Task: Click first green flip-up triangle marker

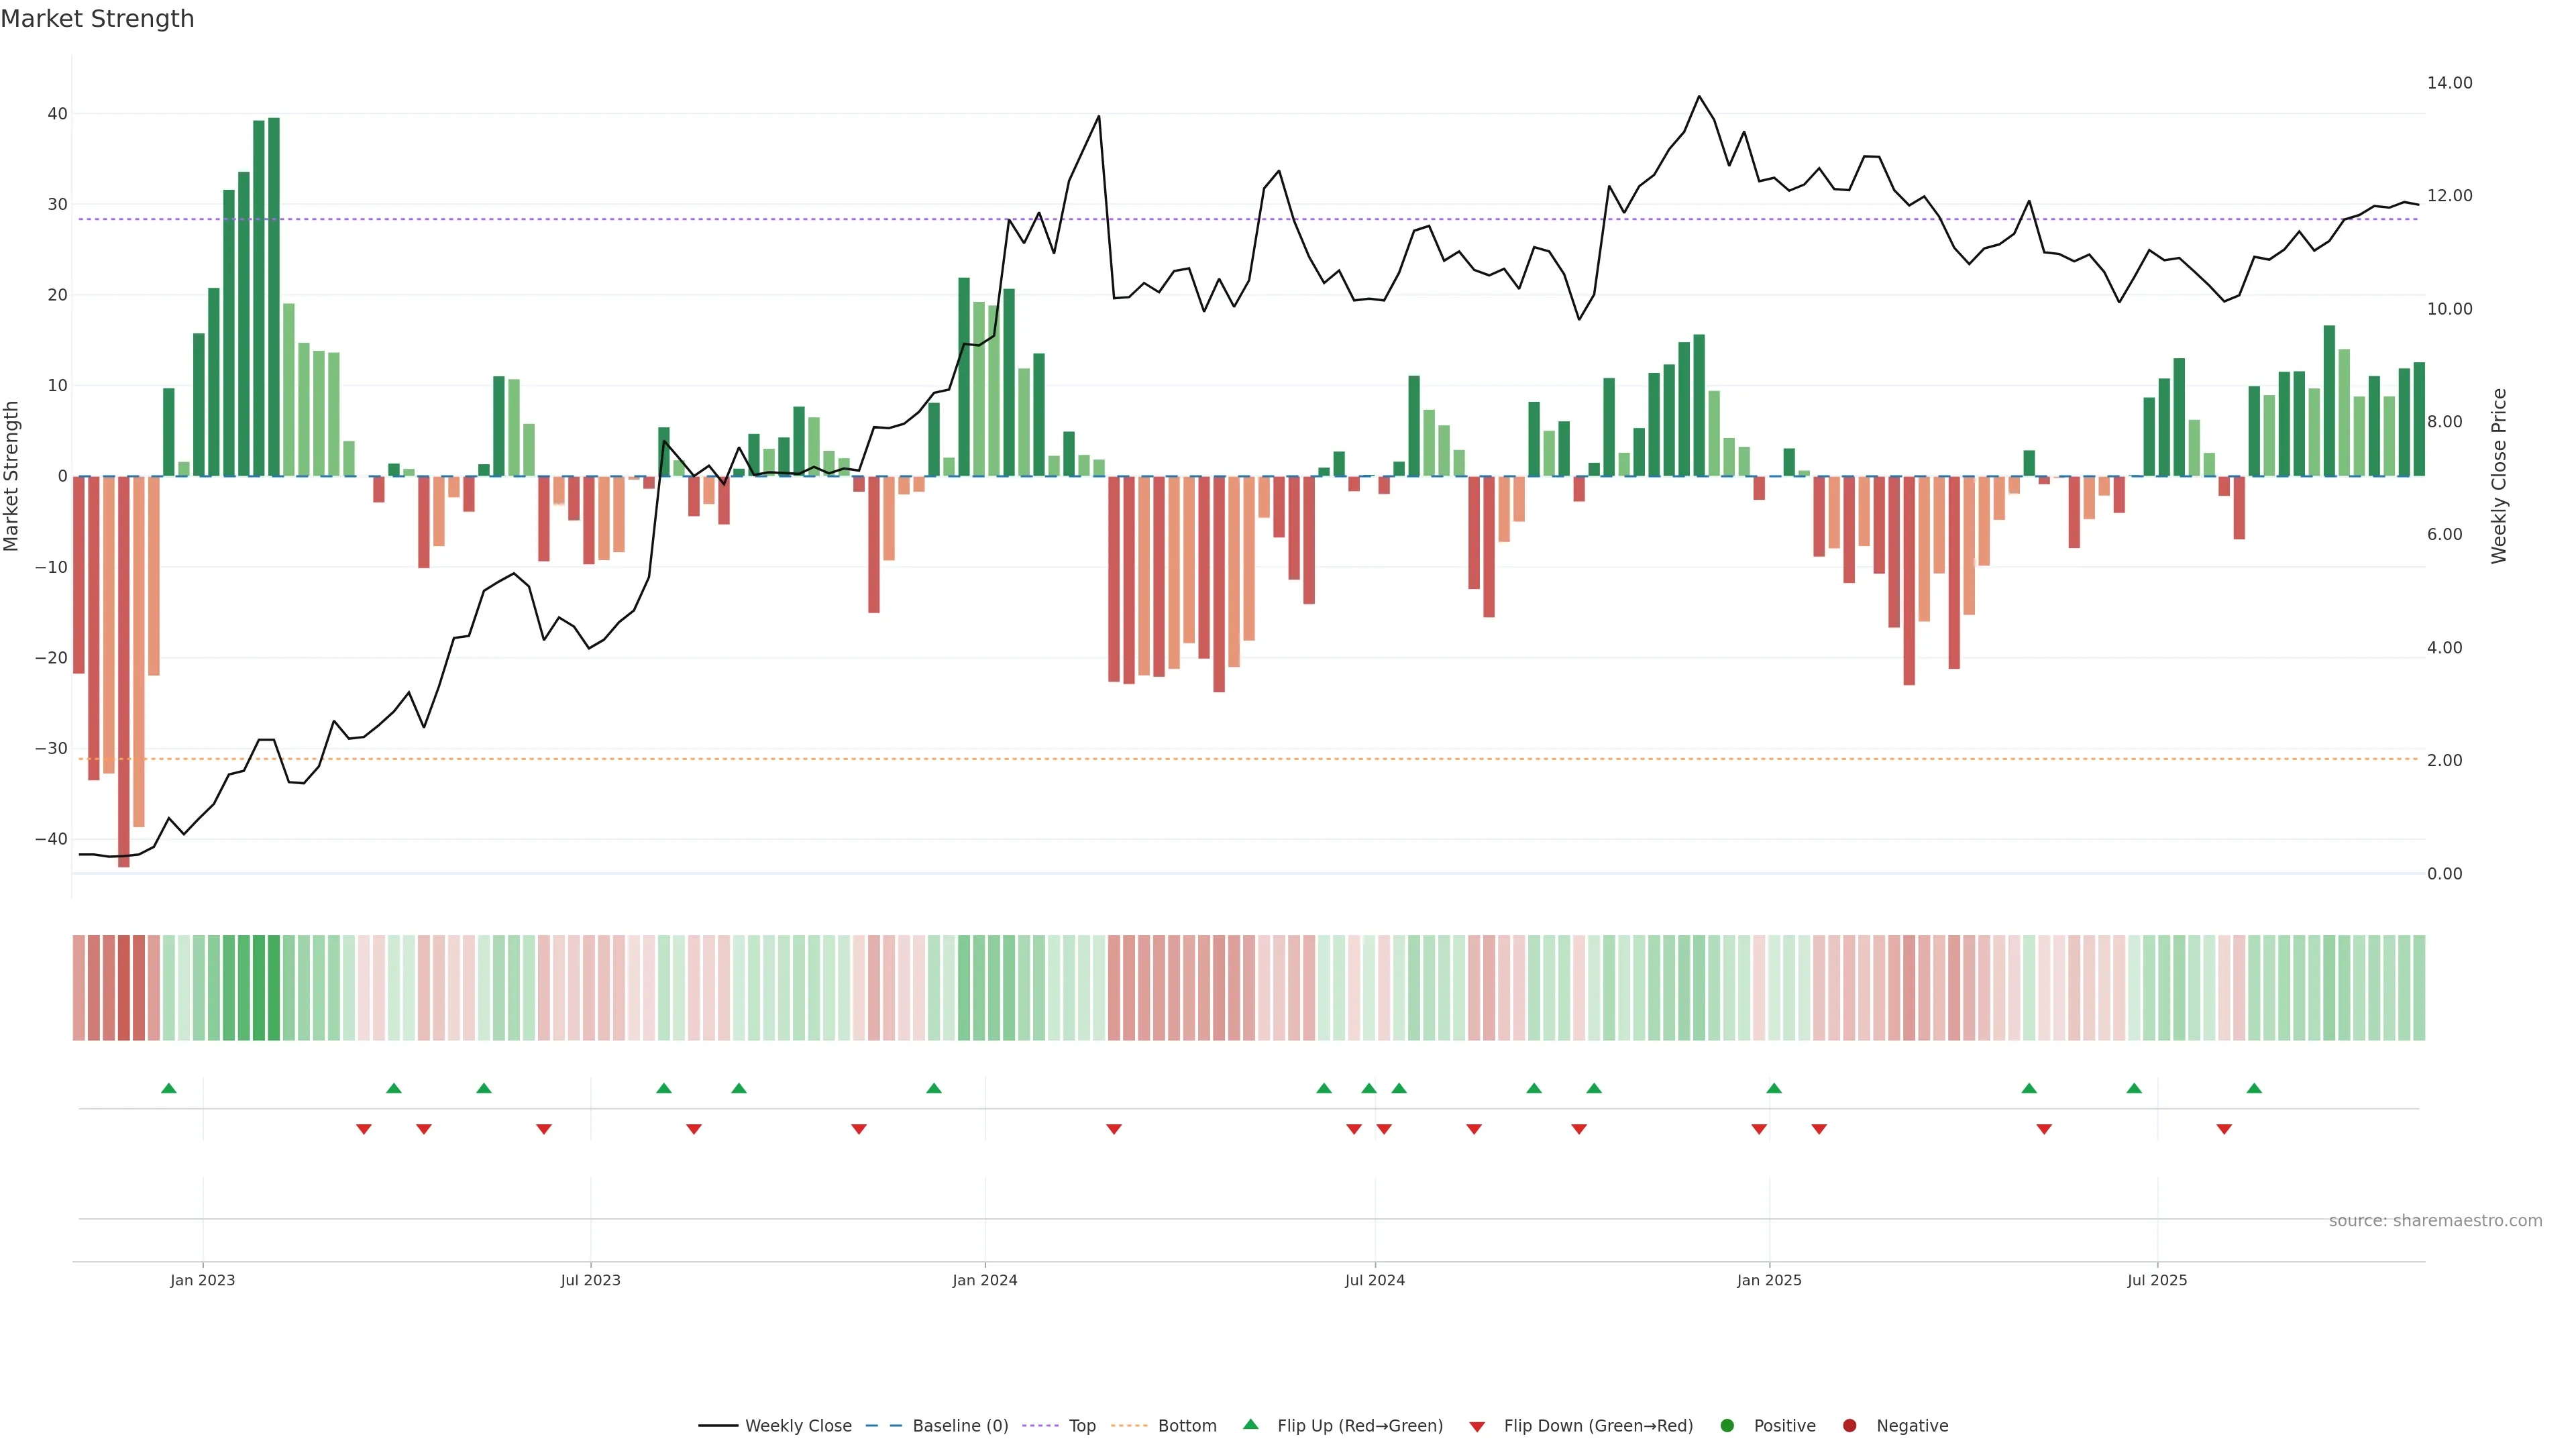Action: [x=169, y=1088]
